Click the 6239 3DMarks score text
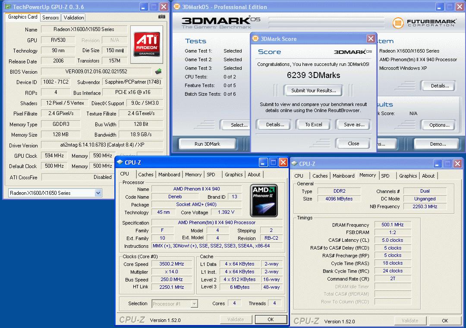Image resolution: width=466 pixels, height=328 pixels. (x=313, y=75)
